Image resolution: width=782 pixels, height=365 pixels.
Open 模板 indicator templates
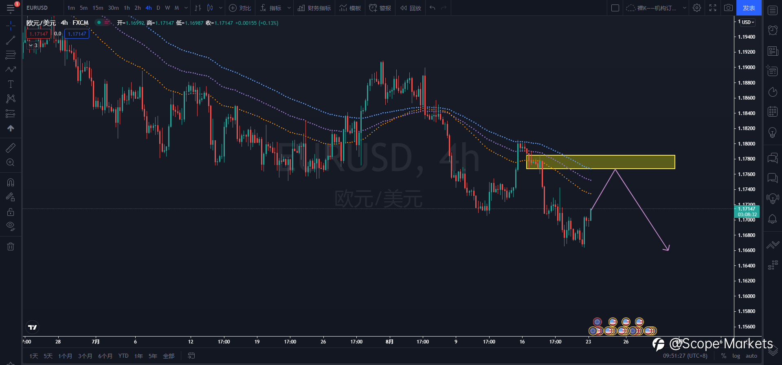pyautogui.click(x=350, y=8)
